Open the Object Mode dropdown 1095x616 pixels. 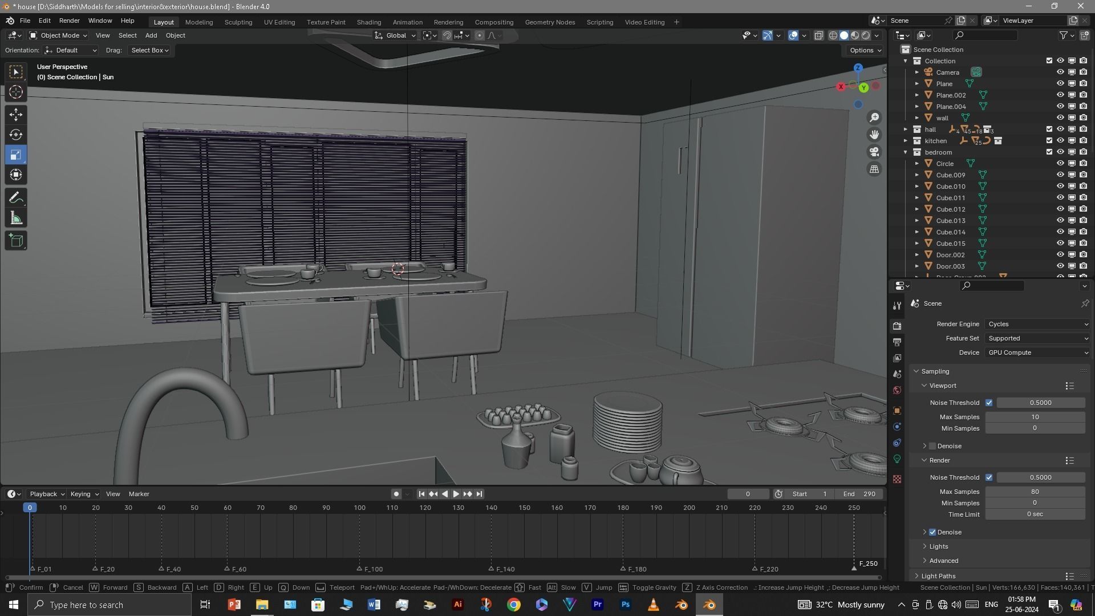[x=58, y=35]
